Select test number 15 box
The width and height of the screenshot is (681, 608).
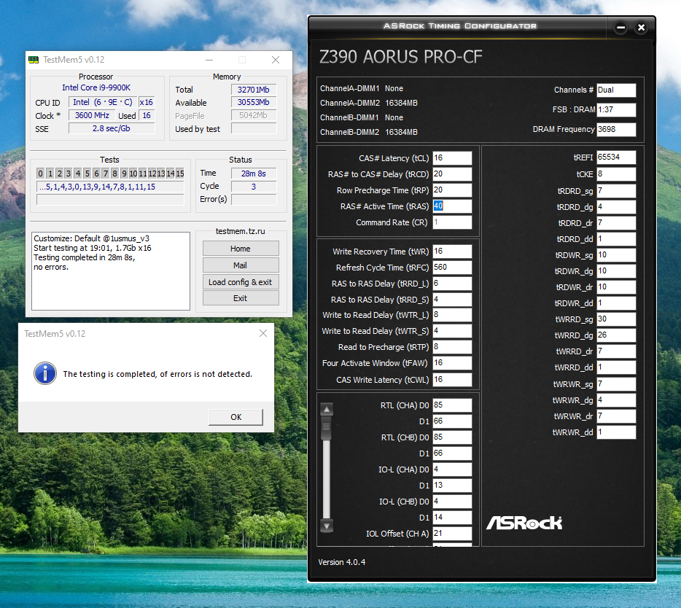[180, 174]
